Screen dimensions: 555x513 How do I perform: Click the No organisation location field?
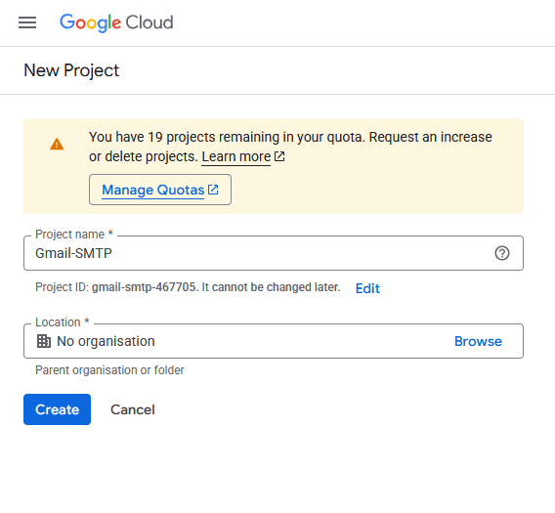pos(274,341)
